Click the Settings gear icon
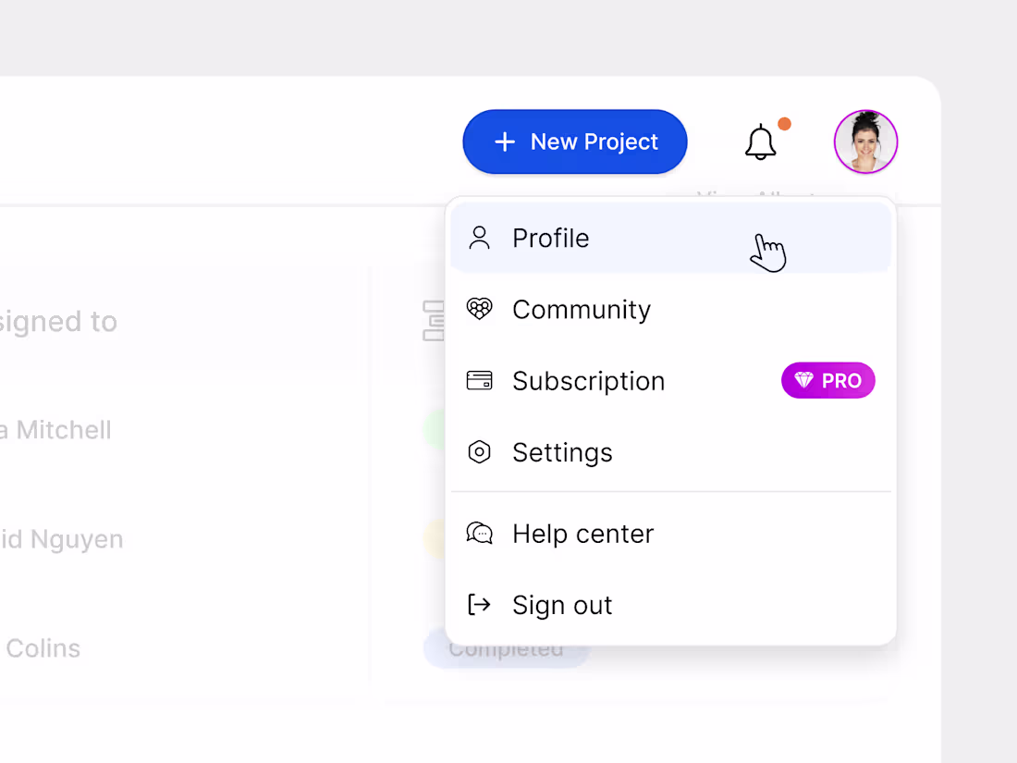 (479, 452)
